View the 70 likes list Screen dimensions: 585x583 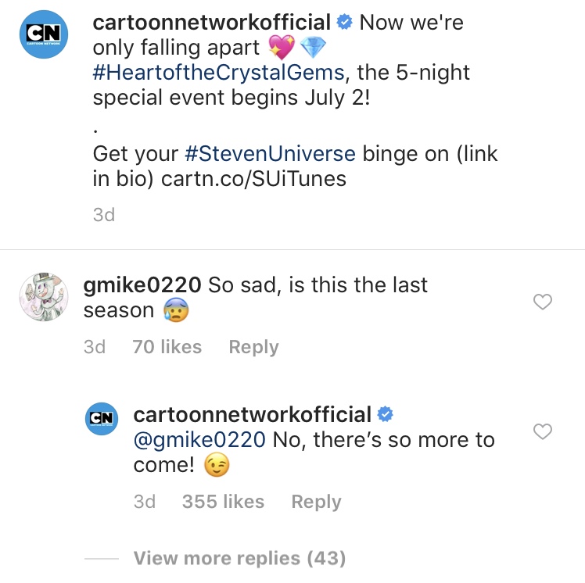(x=167, y=347)
